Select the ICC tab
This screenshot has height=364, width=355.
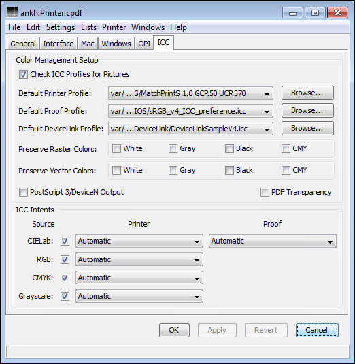(x=163, y=42)
